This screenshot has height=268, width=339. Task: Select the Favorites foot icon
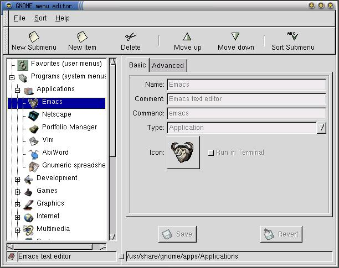(x=23, y=65)
